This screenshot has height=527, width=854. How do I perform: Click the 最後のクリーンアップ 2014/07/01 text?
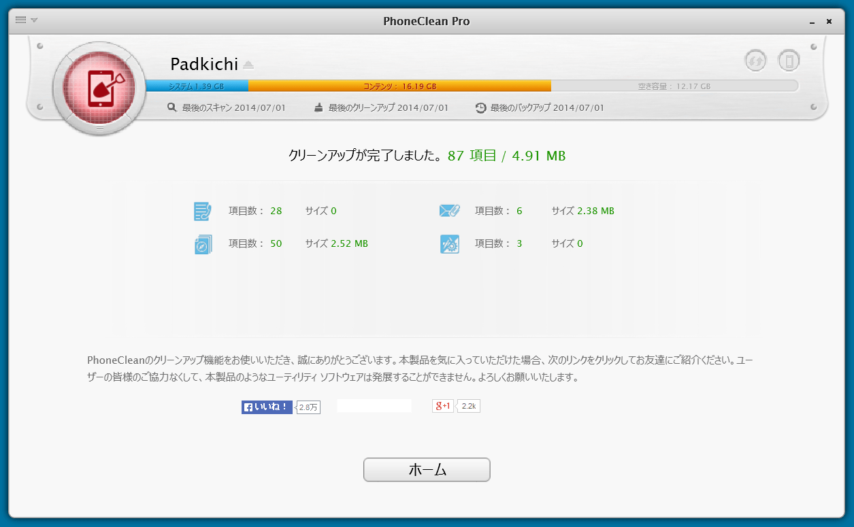[389, 107]
